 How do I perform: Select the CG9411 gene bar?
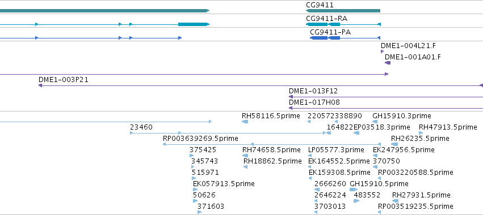click(343, 11)
